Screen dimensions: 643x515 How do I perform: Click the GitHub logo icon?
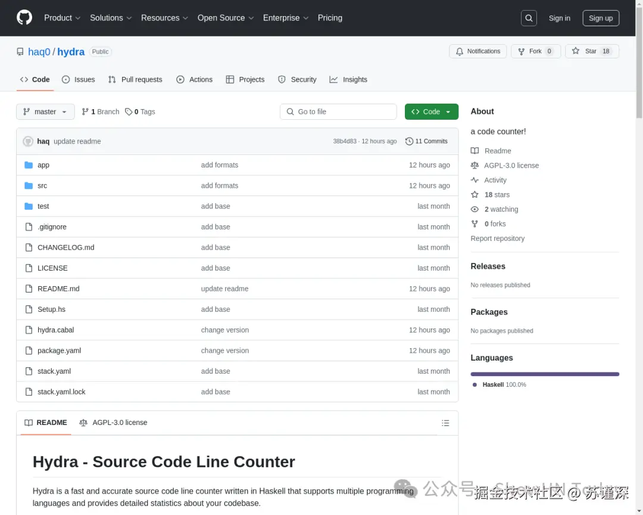tap(24, 18)
